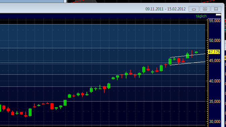Image resolution: width=226 pixels, height=127 pixels.
Task: Minimize the chart window
Action: click(194, 9)
